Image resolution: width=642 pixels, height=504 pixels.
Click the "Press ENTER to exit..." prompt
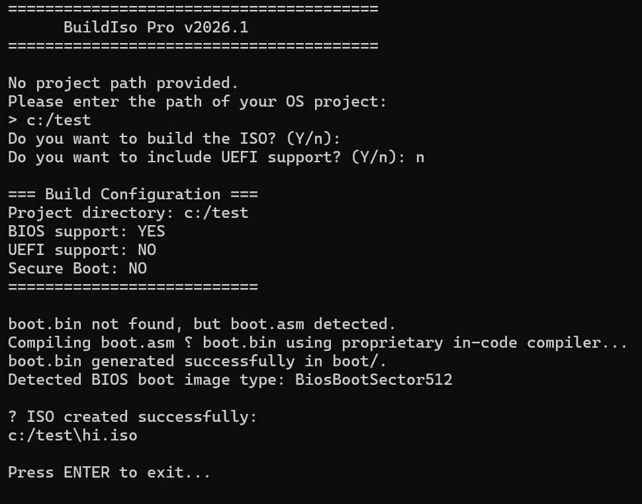tap(109, 472)
